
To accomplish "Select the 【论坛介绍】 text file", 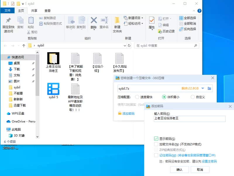I will coord(98,62).
